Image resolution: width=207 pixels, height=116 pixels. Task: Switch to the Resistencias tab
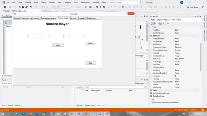coord(91,18)
